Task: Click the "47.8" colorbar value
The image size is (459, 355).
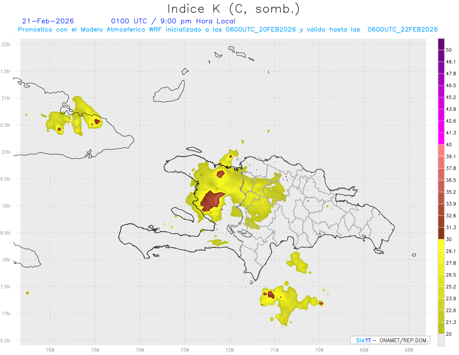Action: [451, 74]
